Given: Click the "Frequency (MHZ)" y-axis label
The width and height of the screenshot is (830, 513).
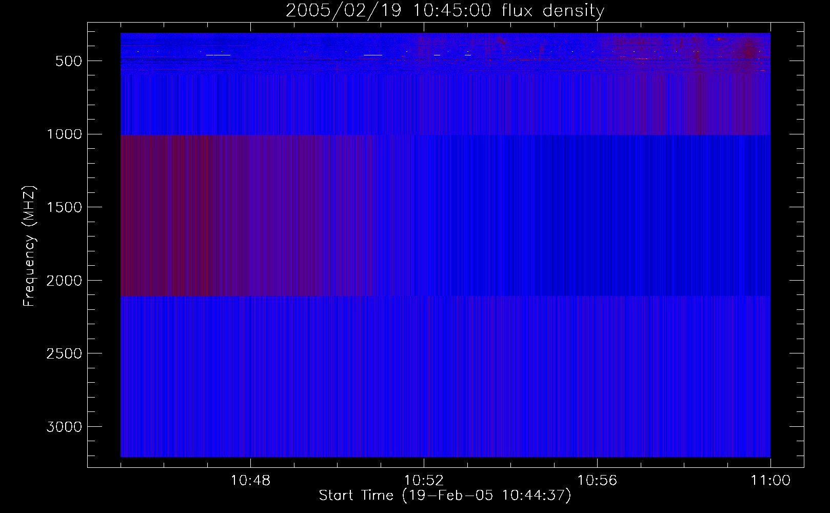Looking at the screenshot, I should click(x=29, y=246).
